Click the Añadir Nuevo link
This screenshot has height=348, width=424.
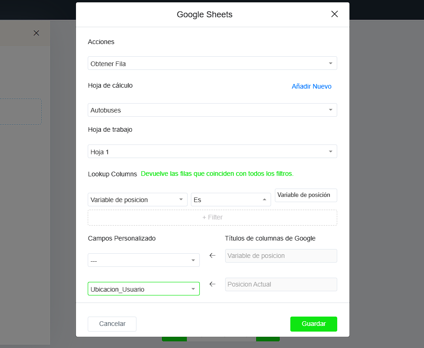(x=311, y=86)
